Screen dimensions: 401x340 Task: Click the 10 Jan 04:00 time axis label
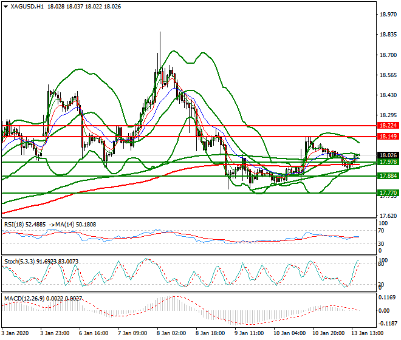pyautogui.click(x=289, y=333)
